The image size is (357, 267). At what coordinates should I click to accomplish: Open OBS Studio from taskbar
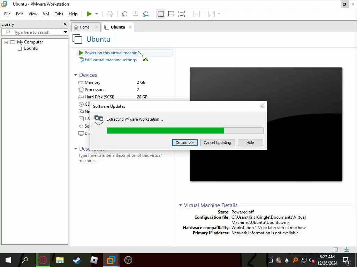point(128,260)
